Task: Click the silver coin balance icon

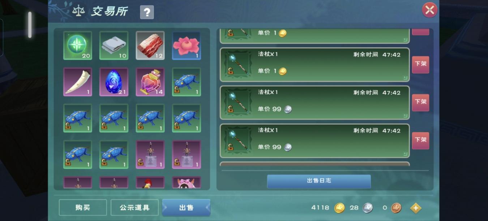Action: coord(368,208)
